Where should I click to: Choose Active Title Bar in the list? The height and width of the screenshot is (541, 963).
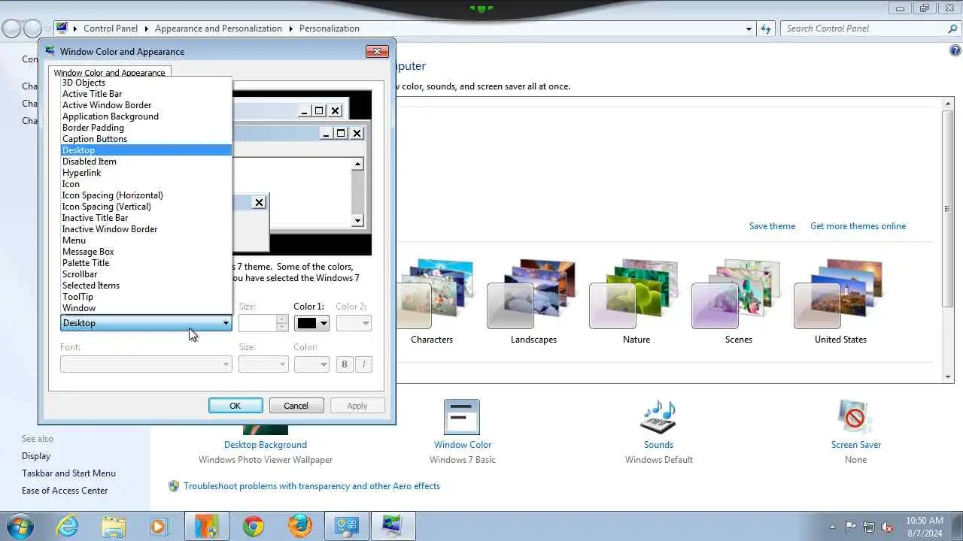(146, 94)
